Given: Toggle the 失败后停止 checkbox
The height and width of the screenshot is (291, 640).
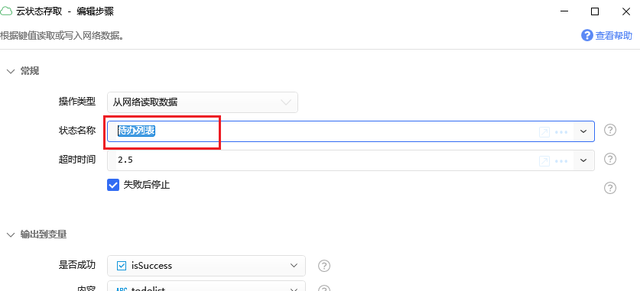Looking at the screenshot, I should 113,185.
